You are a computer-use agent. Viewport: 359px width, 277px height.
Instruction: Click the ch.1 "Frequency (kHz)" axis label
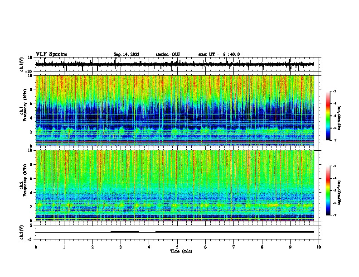click(25, 105)
